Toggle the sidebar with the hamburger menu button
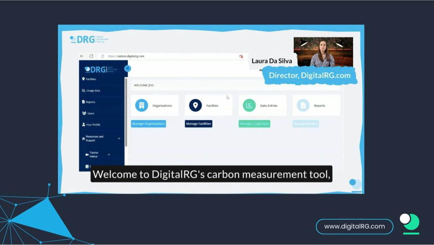The image size is (434, 245). [128, 68]
